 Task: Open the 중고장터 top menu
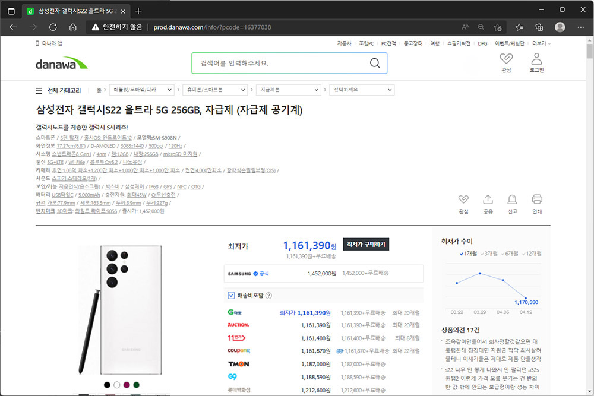coord(413,43)
